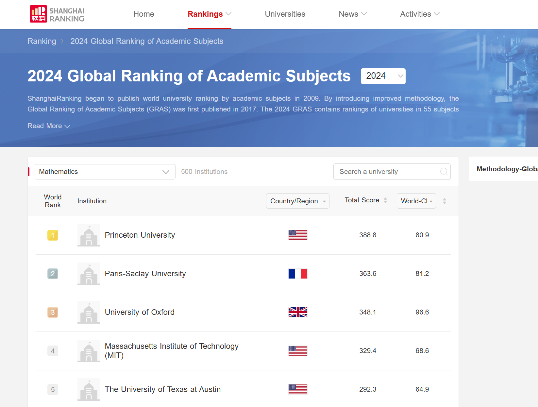Click the French flag for Paris-Saclay
The width and height of the screenshot is (538, 407).
click(298, 274)
